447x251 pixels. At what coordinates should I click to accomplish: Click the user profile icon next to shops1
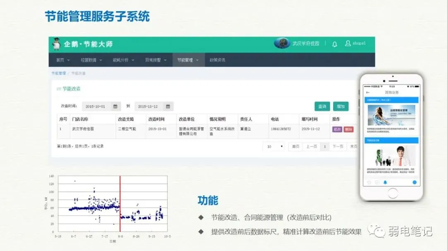[x=348, y=43]
